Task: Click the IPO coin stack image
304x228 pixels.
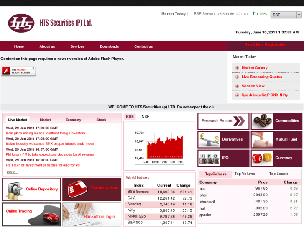Action: point(209,158)
